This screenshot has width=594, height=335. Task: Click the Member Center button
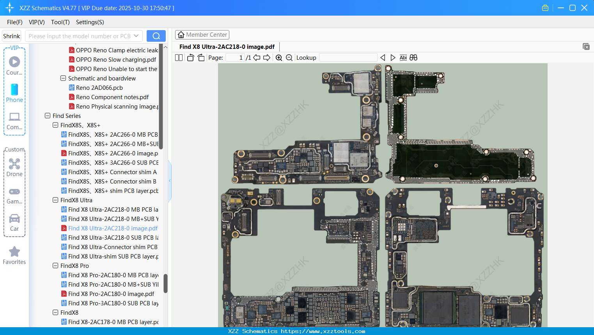(202, 35)
